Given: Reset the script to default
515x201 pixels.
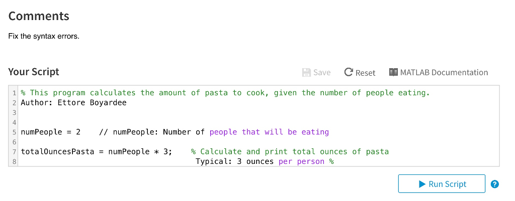Looking at the screenshot, I should point(360,72).
